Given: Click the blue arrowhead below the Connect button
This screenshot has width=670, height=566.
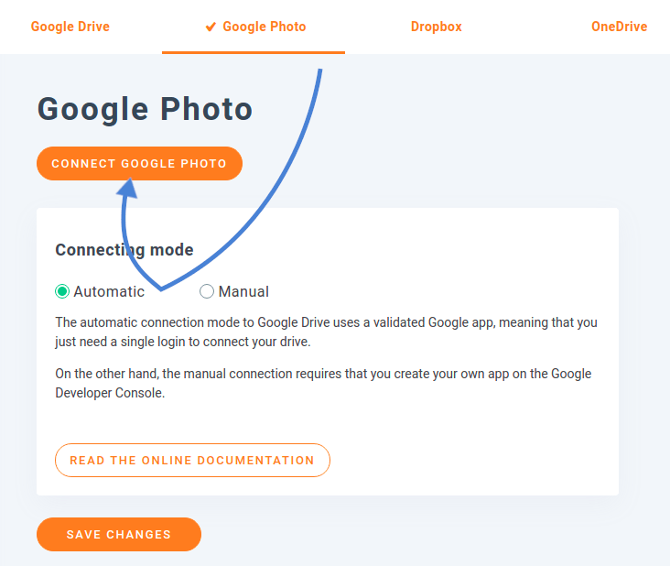Looking at the screenshot, I should coord(127,188).
